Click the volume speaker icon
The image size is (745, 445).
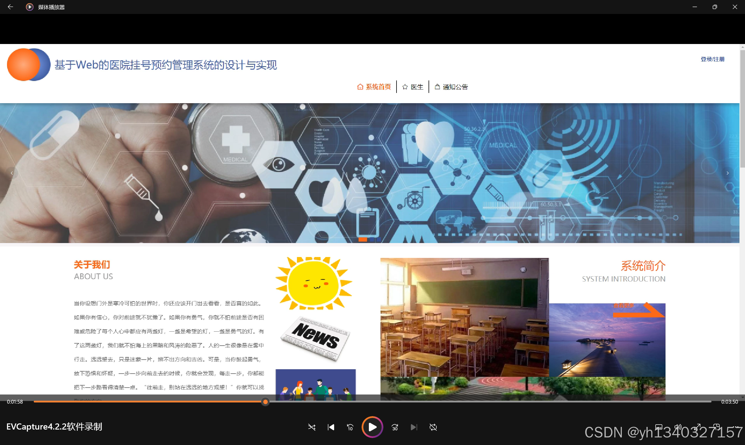(678, 427)
